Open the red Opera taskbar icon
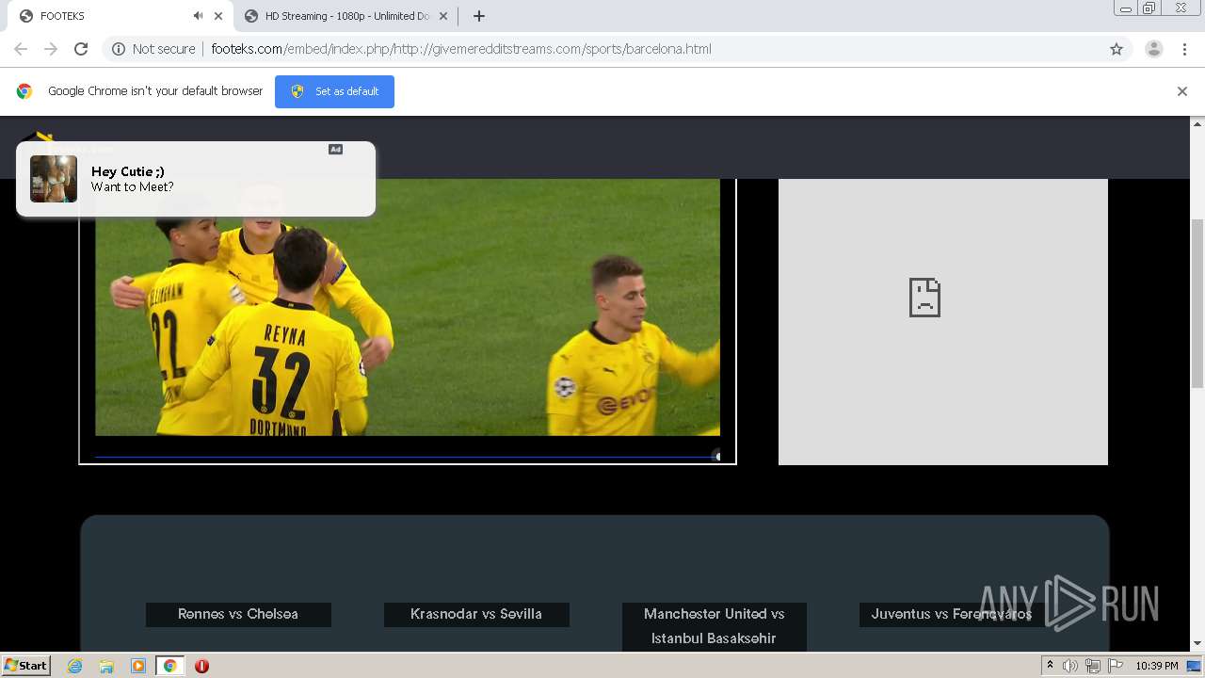 (201, 666)
